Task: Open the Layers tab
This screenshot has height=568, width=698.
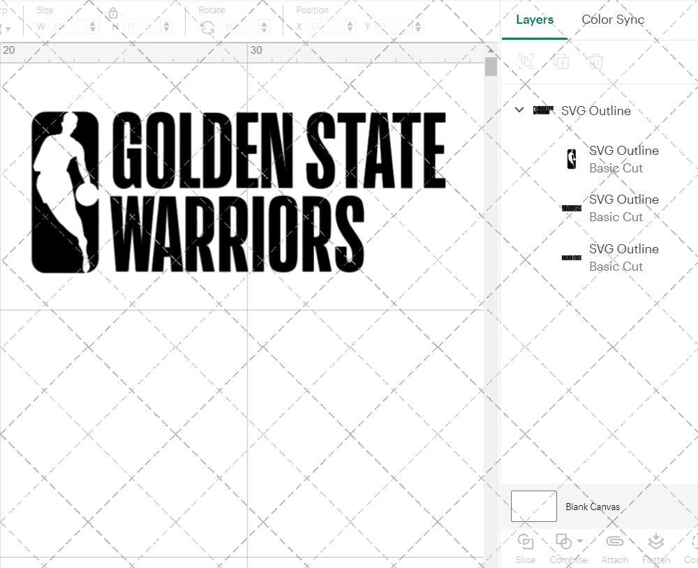Action: 534,20
